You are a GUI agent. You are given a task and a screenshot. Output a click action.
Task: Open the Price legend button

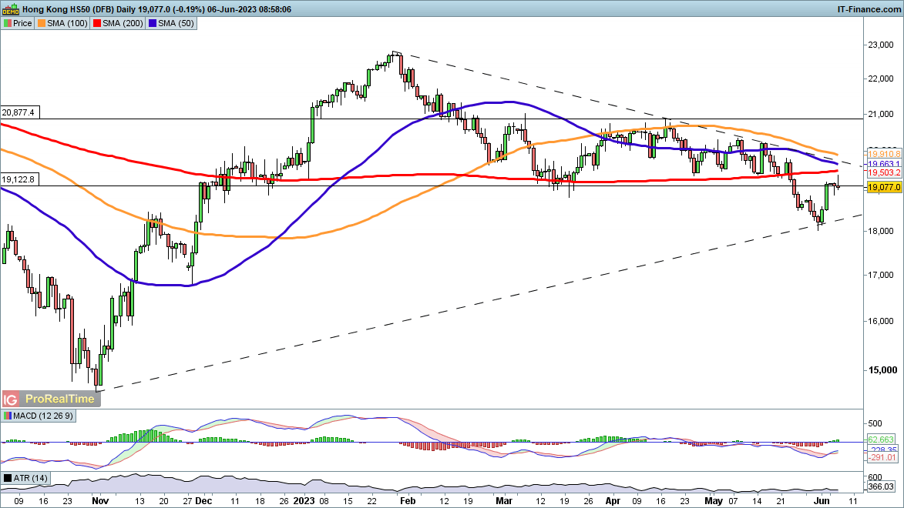pyautogui.click(x=18, y=24)
